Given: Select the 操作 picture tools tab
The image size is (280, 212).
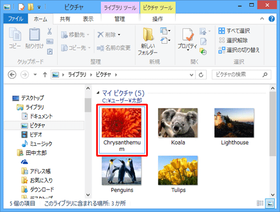Looking at the screenshot, I should [x=157, y=19].
